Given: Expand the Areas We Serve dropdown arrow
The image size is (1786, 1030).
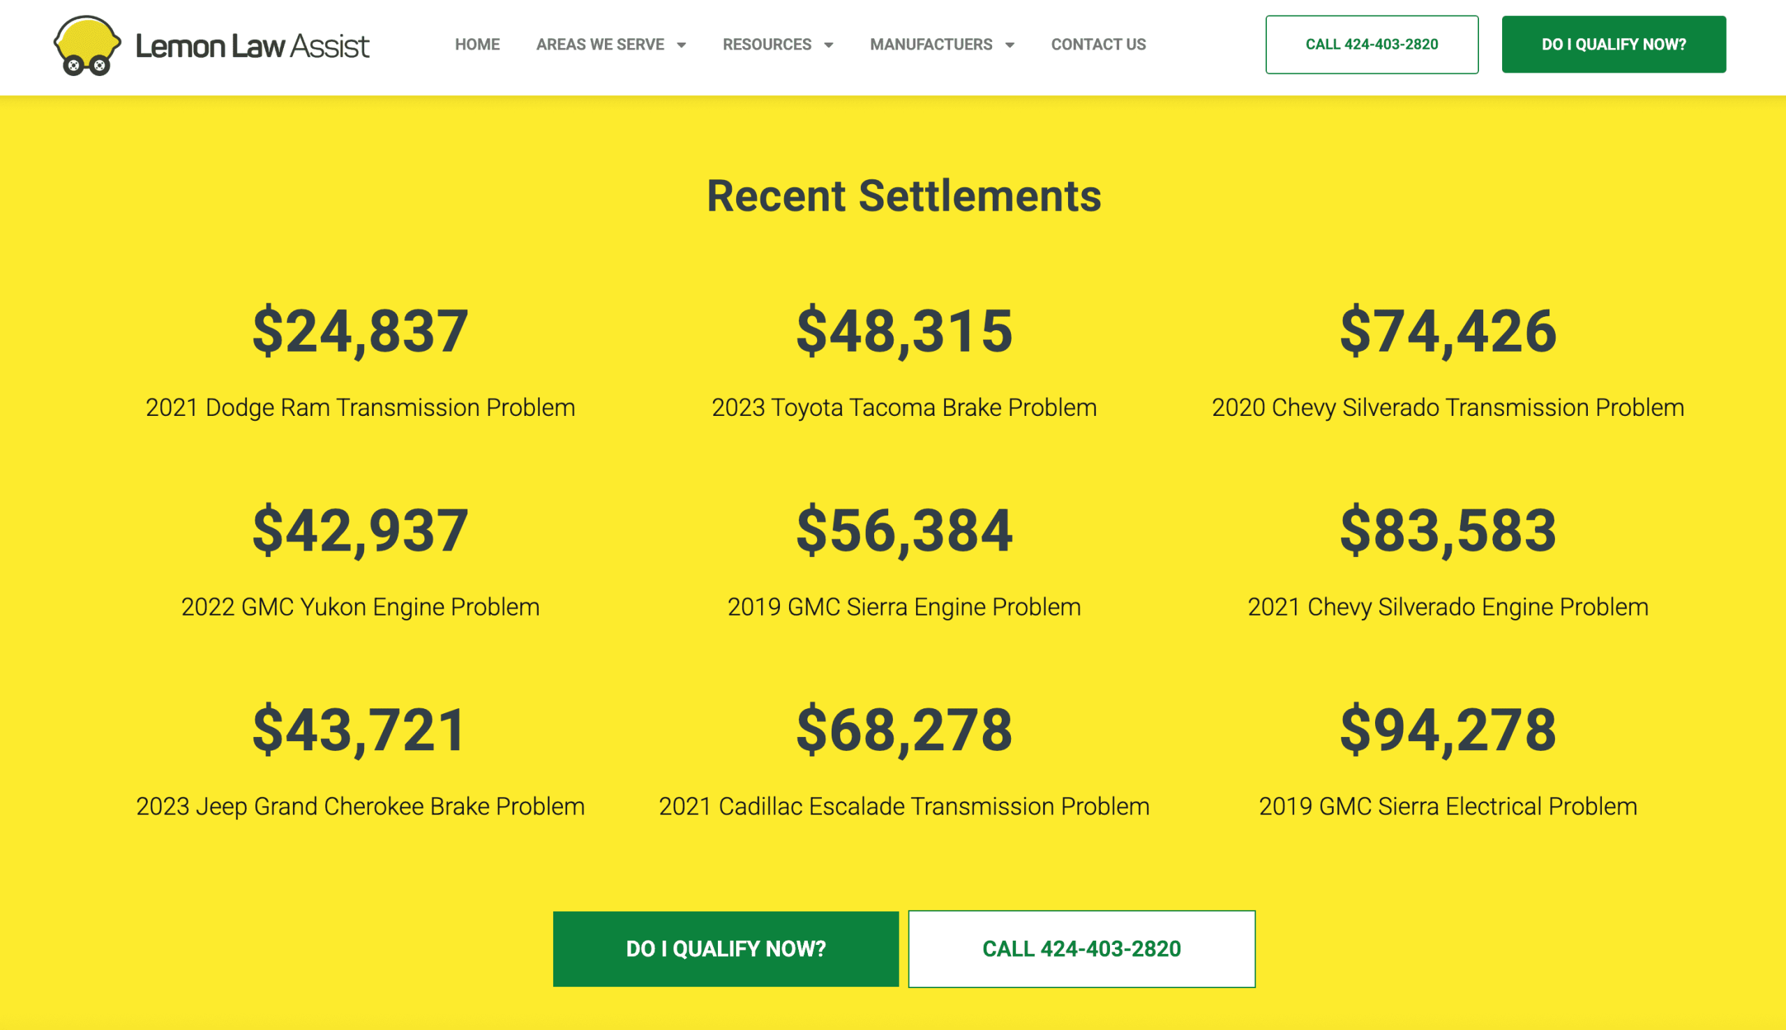Looking at the screenshot, I should [x=682, y=45].
